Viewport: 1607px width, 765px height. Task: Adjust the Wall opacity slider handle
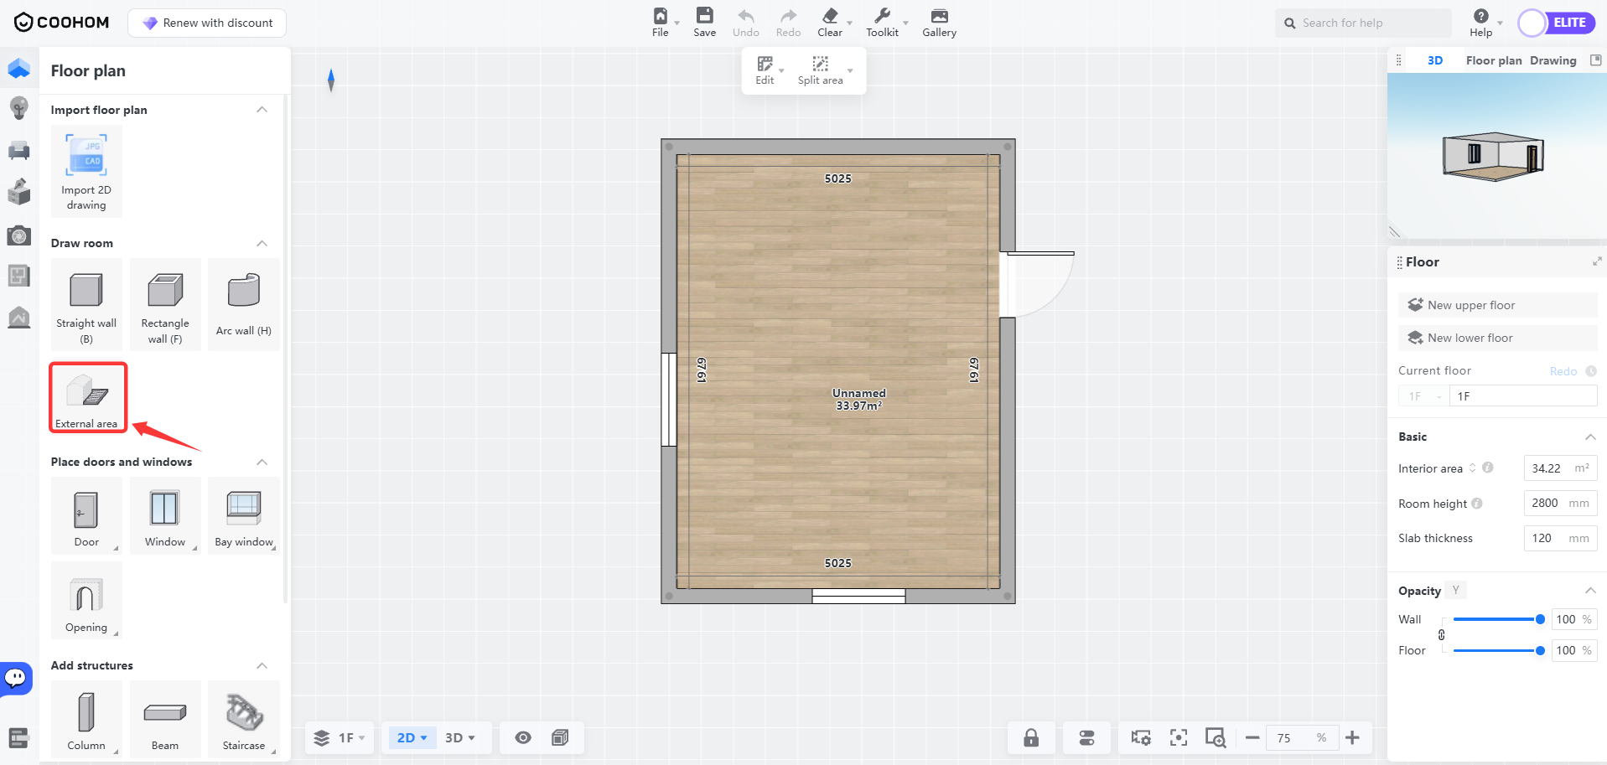click(x=1540, y=619)
